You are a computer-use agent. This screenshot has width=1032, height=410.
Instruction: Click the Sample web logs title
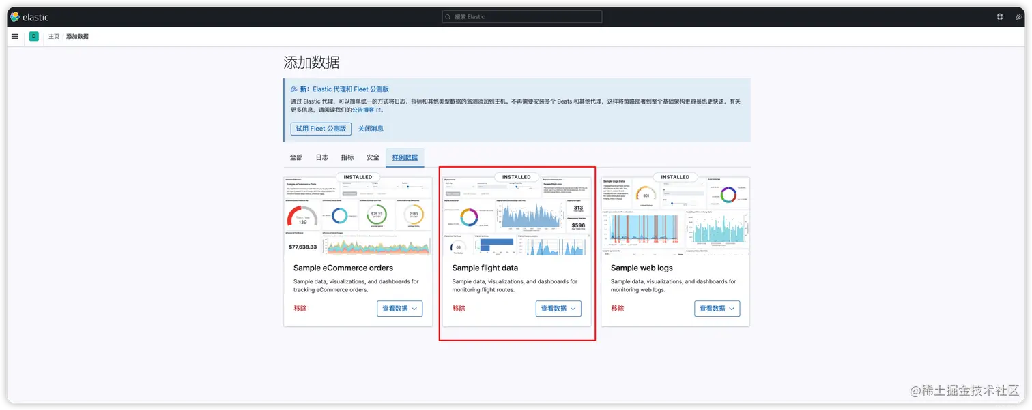pyautogui.click(x=642, y=268)
